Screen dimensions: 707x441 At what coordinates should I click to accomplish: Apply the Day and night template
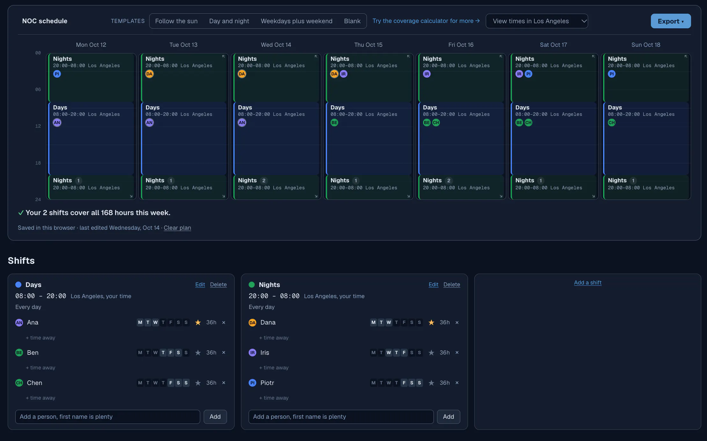point(229,21)
